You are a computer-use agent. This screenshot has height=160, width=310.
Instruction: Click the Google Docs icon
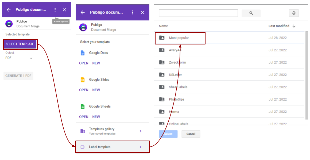83,53
